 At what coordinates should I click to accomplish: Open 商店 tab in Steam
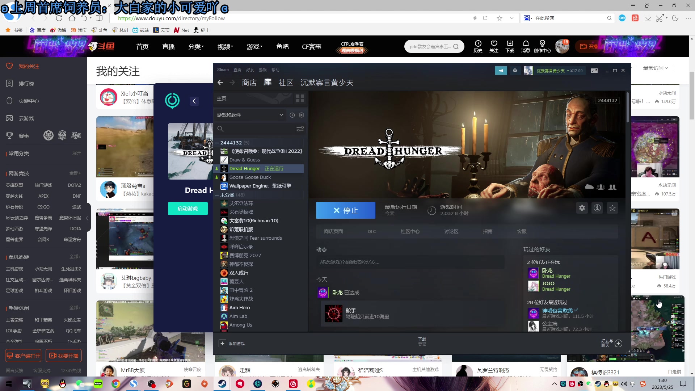pos(249,83)
